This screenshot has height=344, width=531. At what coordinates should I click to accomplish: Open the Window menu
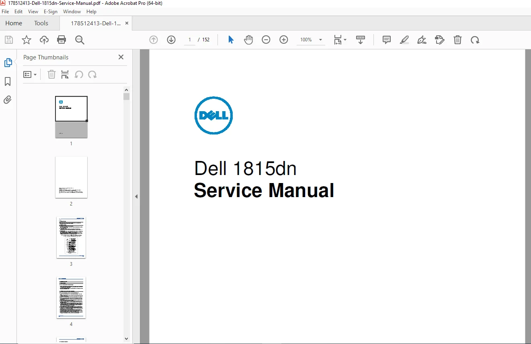tap(72, 12)
